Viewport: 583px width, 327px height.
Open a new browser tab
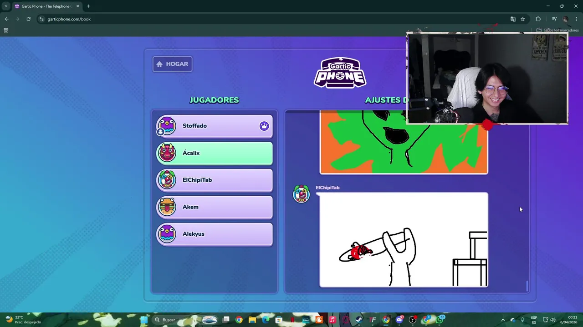(88, 6)
